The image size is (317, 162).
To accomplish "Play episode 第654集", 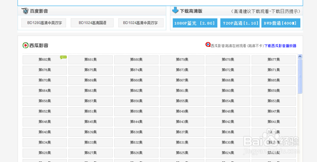I will 228,101.
